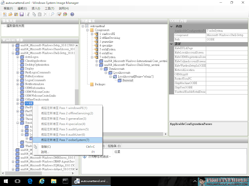Collapse the 內容 properties section
Screen dimensions: 249x186
click(x=171, y=26)
